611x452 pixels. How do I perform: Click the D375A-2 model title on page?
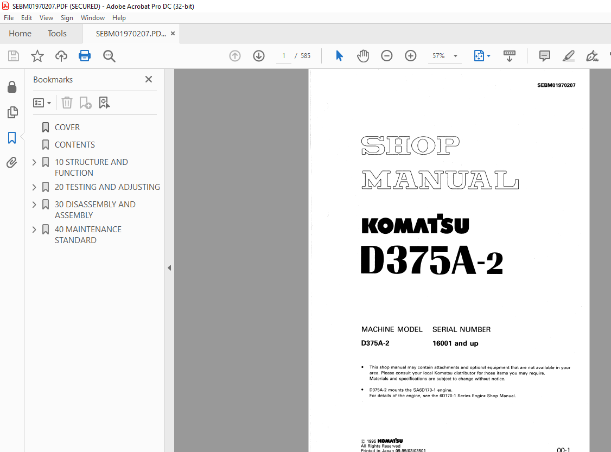(432, 260)
